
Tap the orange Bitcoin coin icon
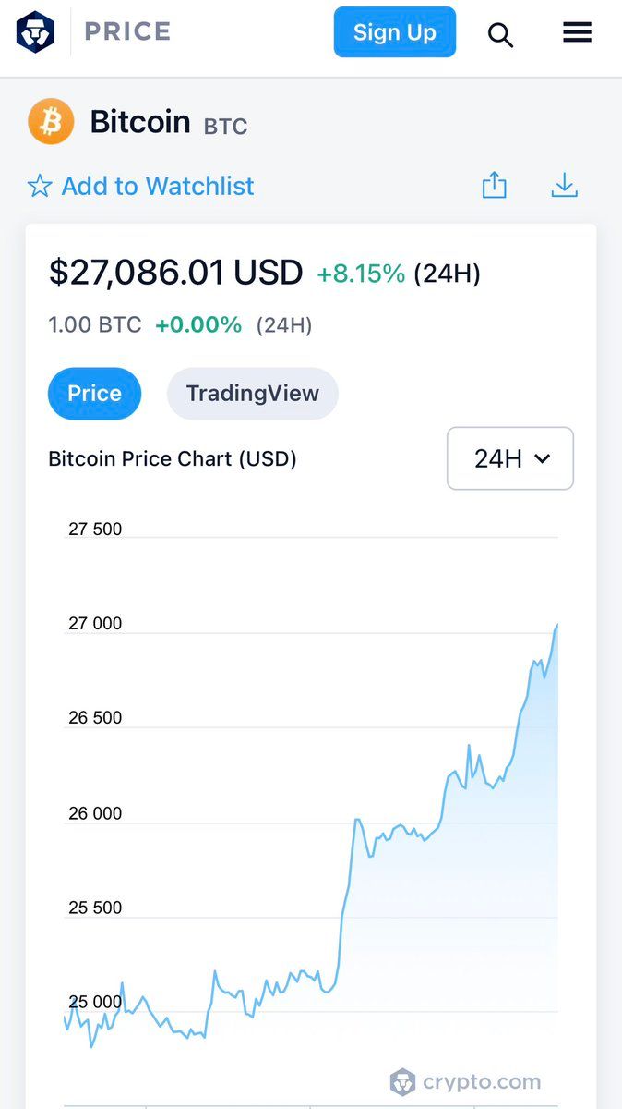(x=51, y=122)
